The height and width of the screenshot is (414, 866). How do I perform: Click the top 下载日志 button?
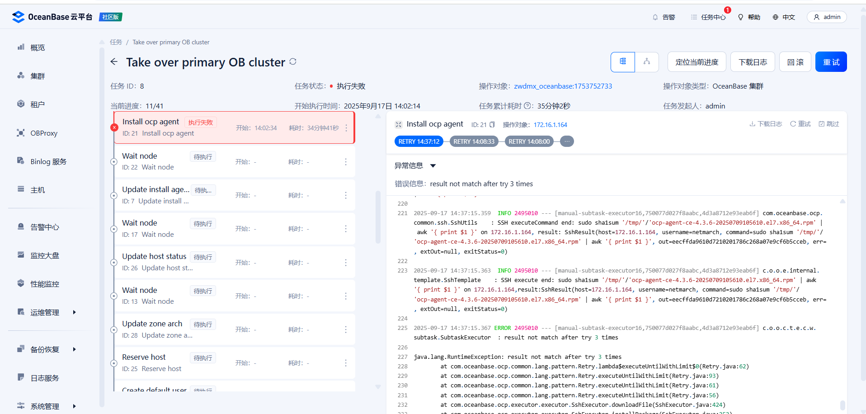753,62
